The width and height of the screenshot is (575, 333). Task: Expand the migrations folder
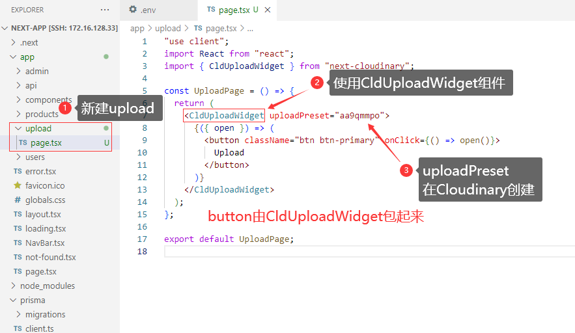point(18,314)
